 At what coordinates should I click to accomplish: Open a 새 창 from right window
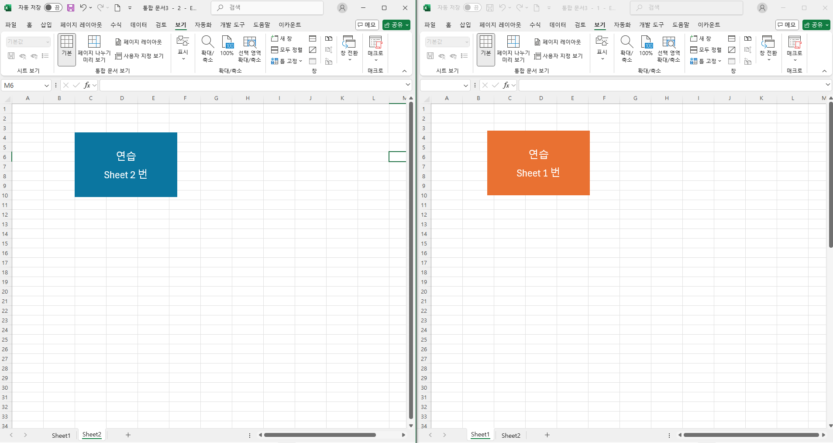pyautogui.click(x=701, y=38)
